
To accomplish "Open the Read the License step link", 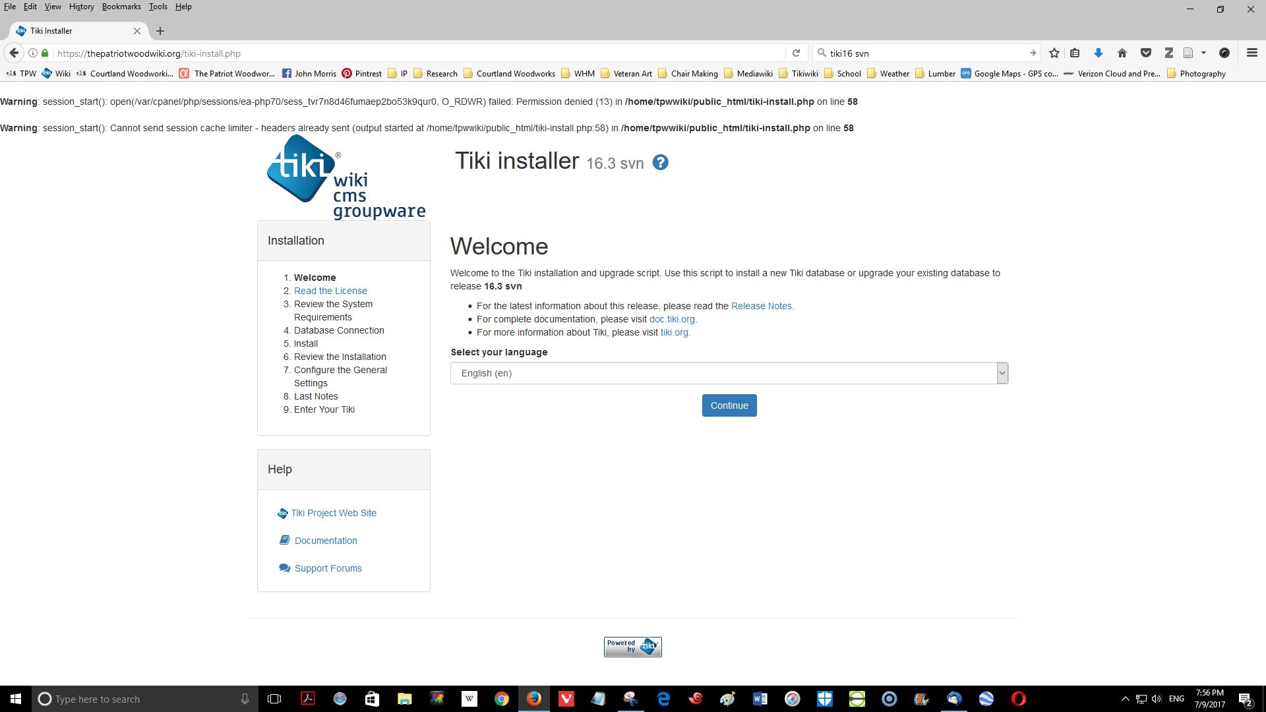I will click(x=330, y=291).
